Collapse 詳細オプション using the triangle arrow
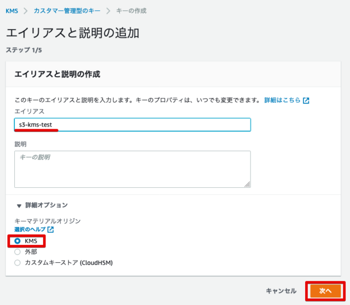The height and width of the screenshot is (305, 350). [x=19, y=205]
